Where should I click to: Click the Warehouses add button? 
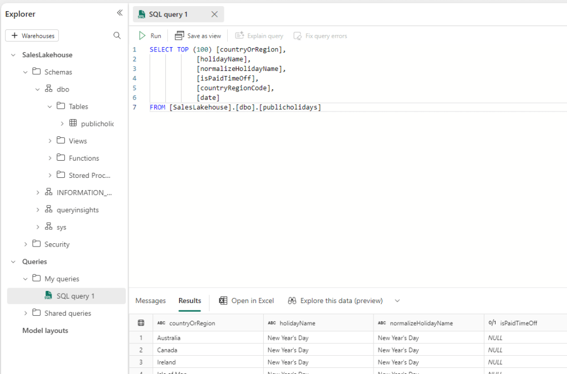(32, 35)
